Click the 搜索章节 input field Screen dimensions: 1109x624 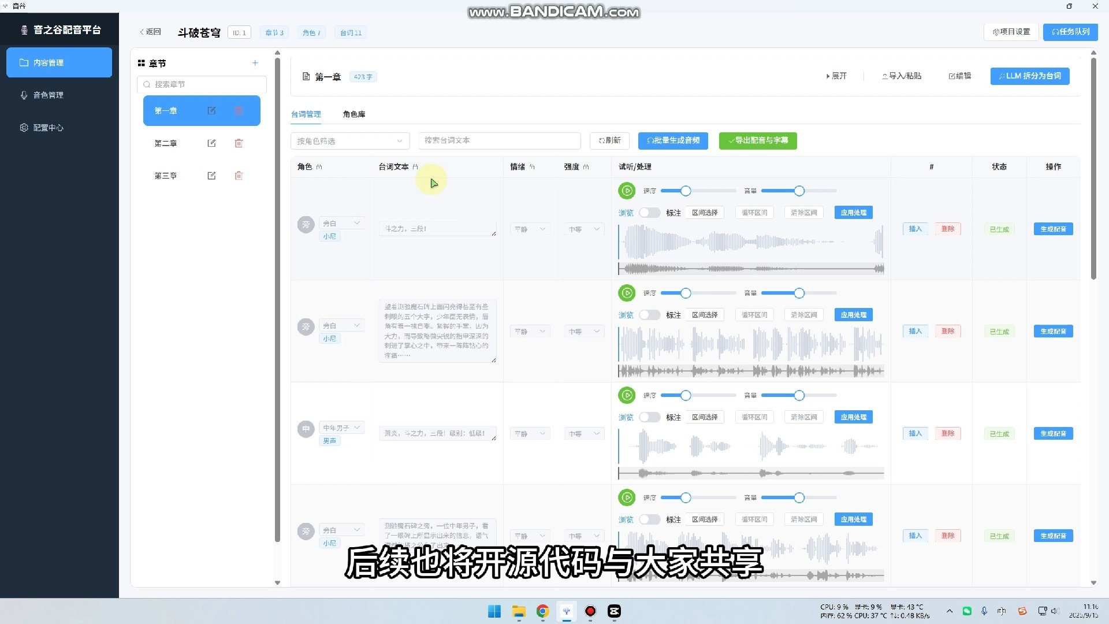202,84
